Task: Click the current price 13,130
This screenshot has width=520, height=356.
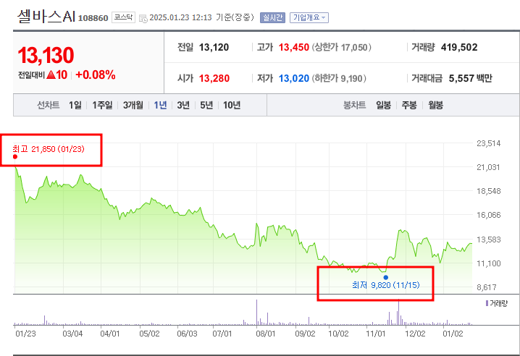Action: 46,56
